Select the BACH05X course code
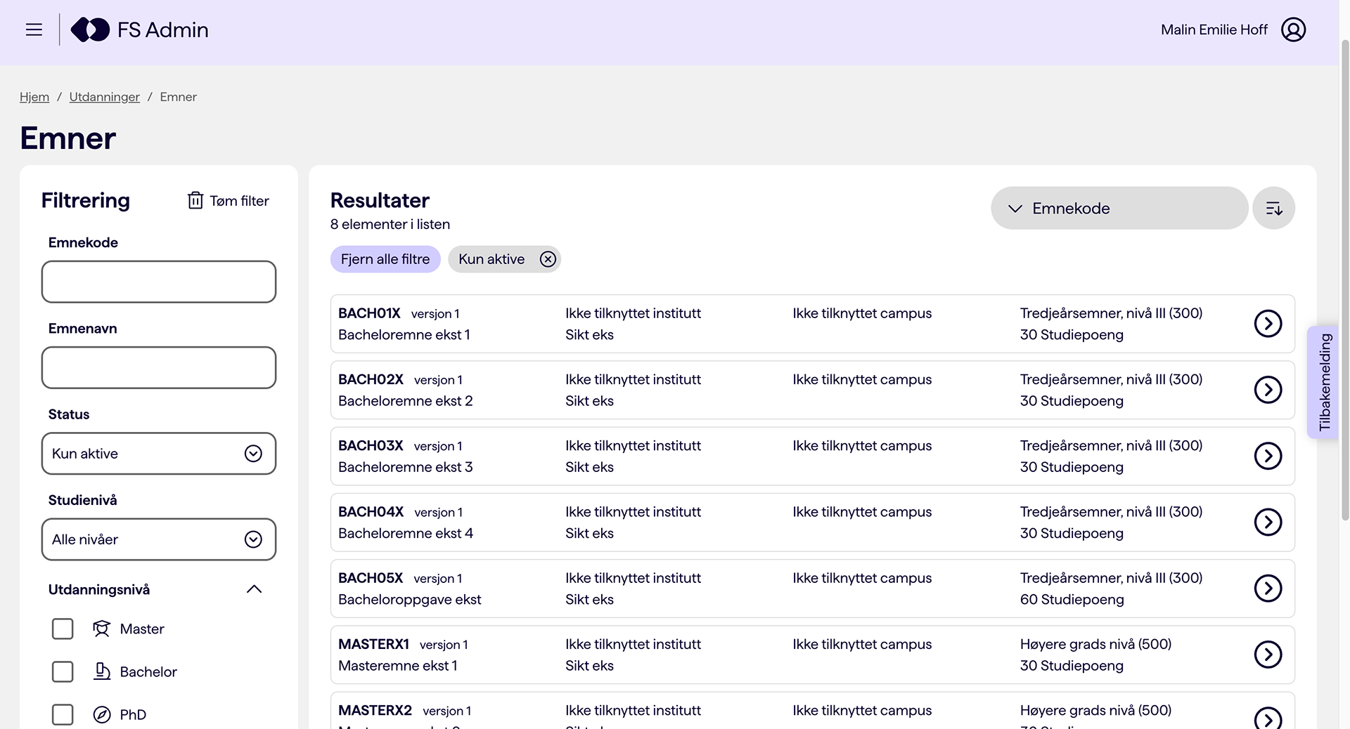This screenshot has width=1350, height=729. click(x=371, y=578)
